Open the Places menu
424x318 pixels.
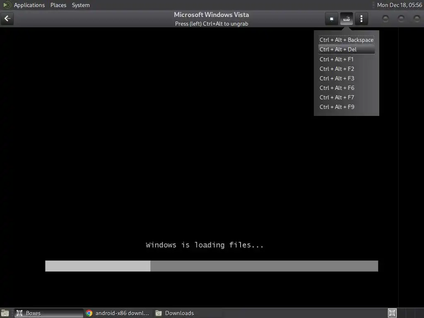[x=58, y=5]
